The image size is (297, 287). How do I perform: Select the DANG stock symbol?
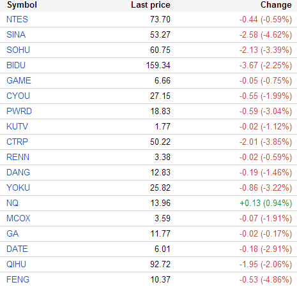click(18, 172)
